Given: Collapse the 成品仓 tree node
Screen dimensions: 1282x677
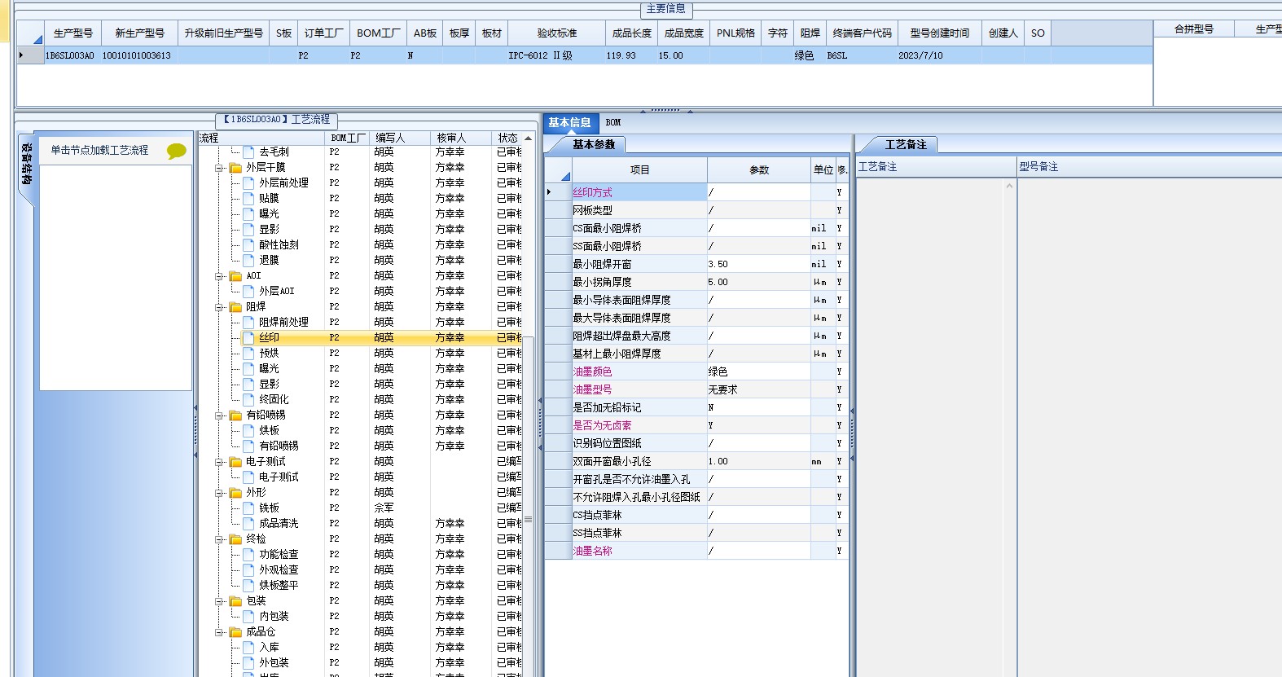Looking at the screenshot, I should pyautogui.click(x=219, y=632).
